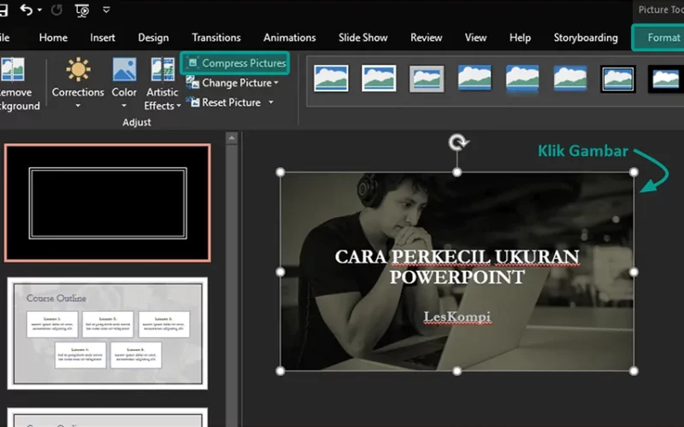Expand the Color dropdown arrow
The height and width of the screenshot is (427, 684).
tap(124, 106)
